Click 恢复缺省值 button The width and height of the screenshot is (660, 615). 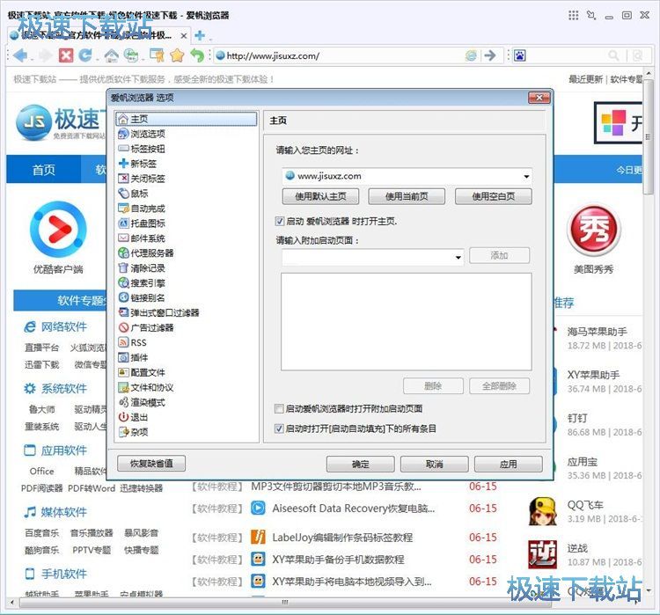click(x=151, y=464)
